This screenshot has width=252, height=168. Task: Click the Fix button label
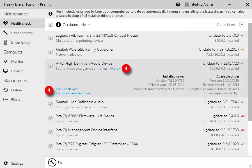click(60, 163)
